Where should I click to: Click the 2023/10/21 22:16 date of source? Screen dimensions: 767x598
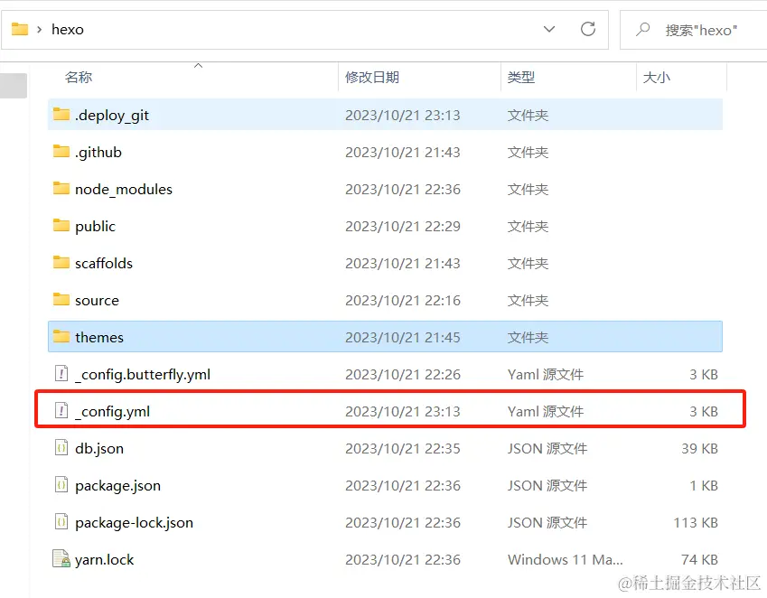(403, 300)
